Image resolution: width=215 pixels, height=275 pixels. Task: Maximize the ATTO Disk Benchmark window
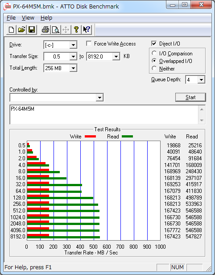(x=185, y=5)
